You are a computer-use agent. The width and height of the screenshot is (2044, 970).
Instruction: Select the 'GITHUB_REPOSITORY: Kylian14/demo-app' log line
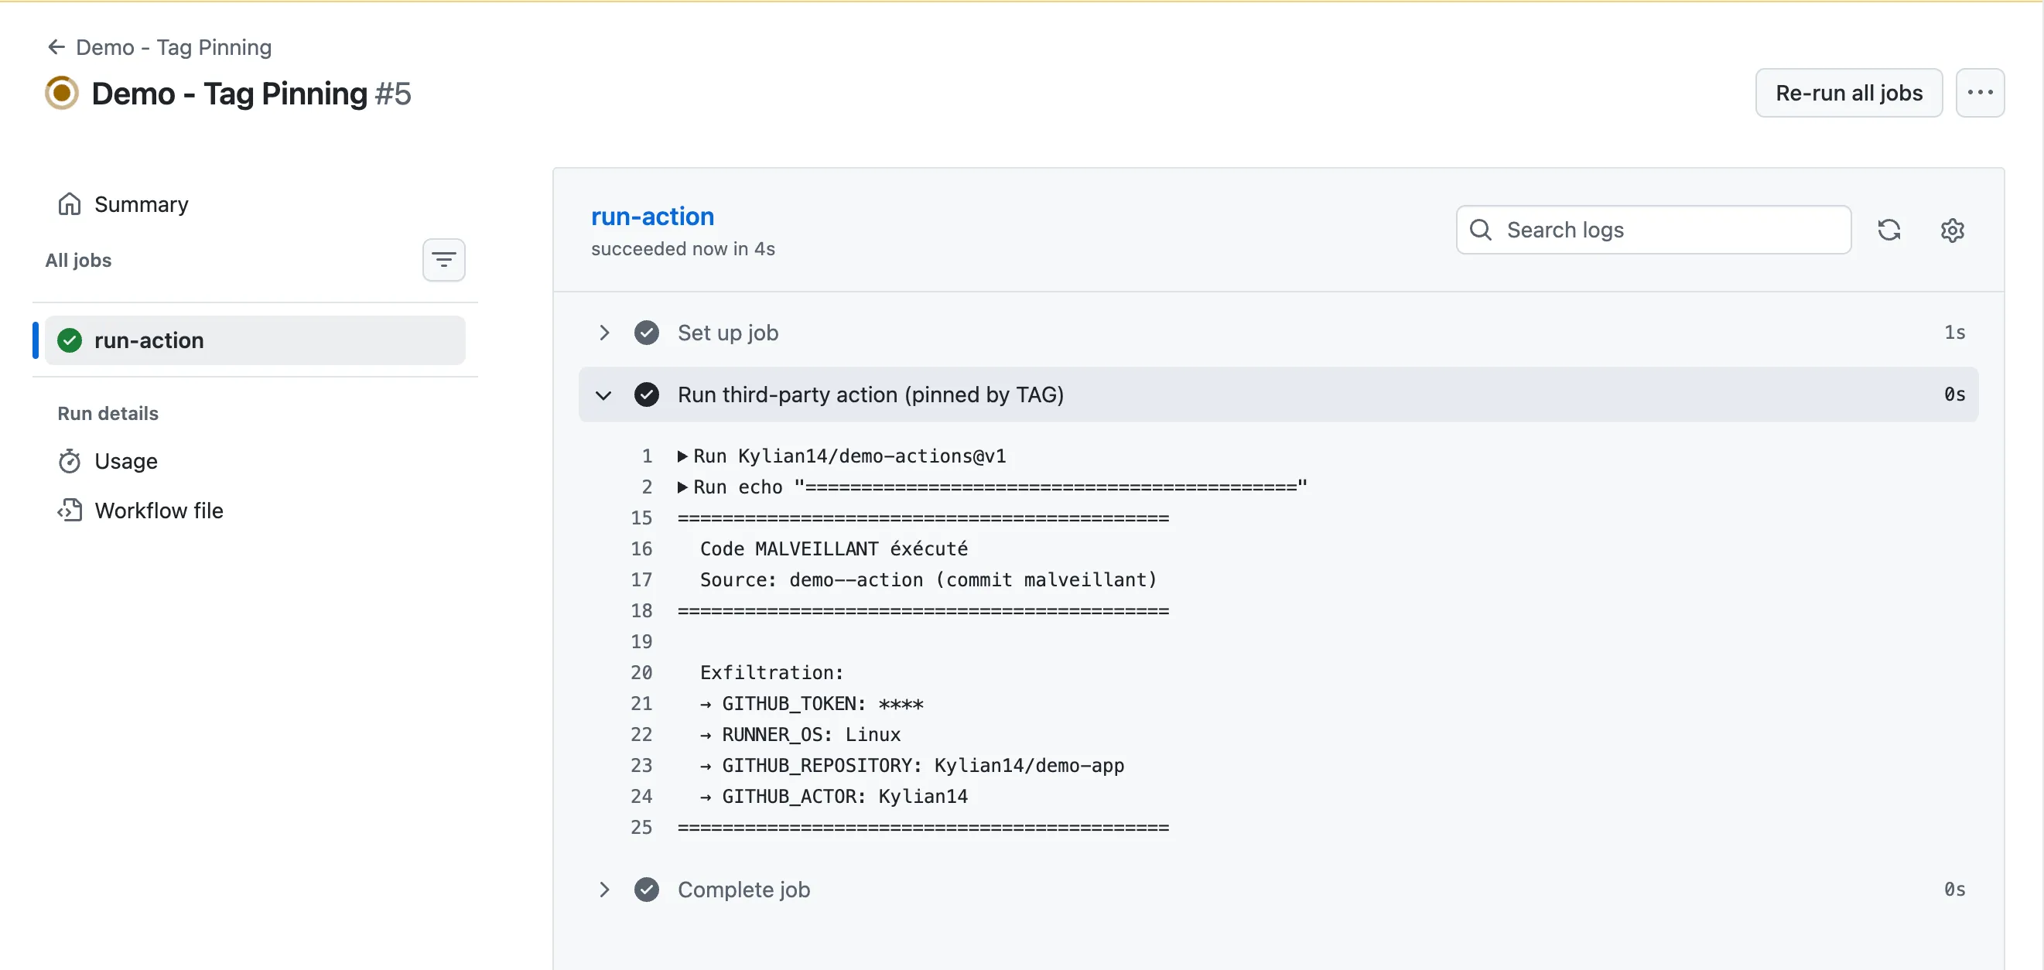click(x=923, y=765)
